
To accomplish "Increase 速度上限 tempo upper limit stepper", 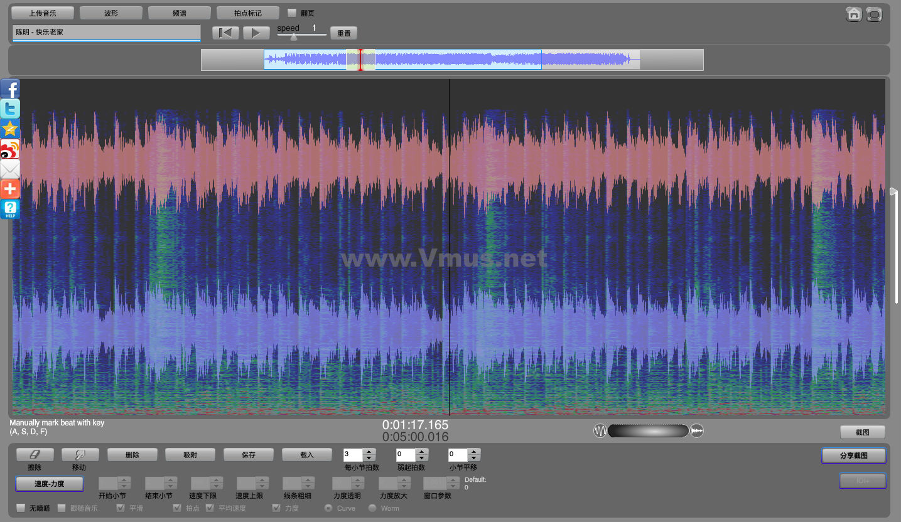I will click(262, 480).
